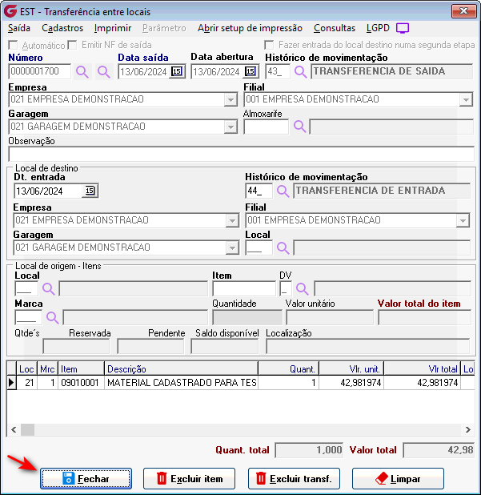481x495 pixels.
Task: Expand destination Empresa dropdown
Action: point(232,220)
